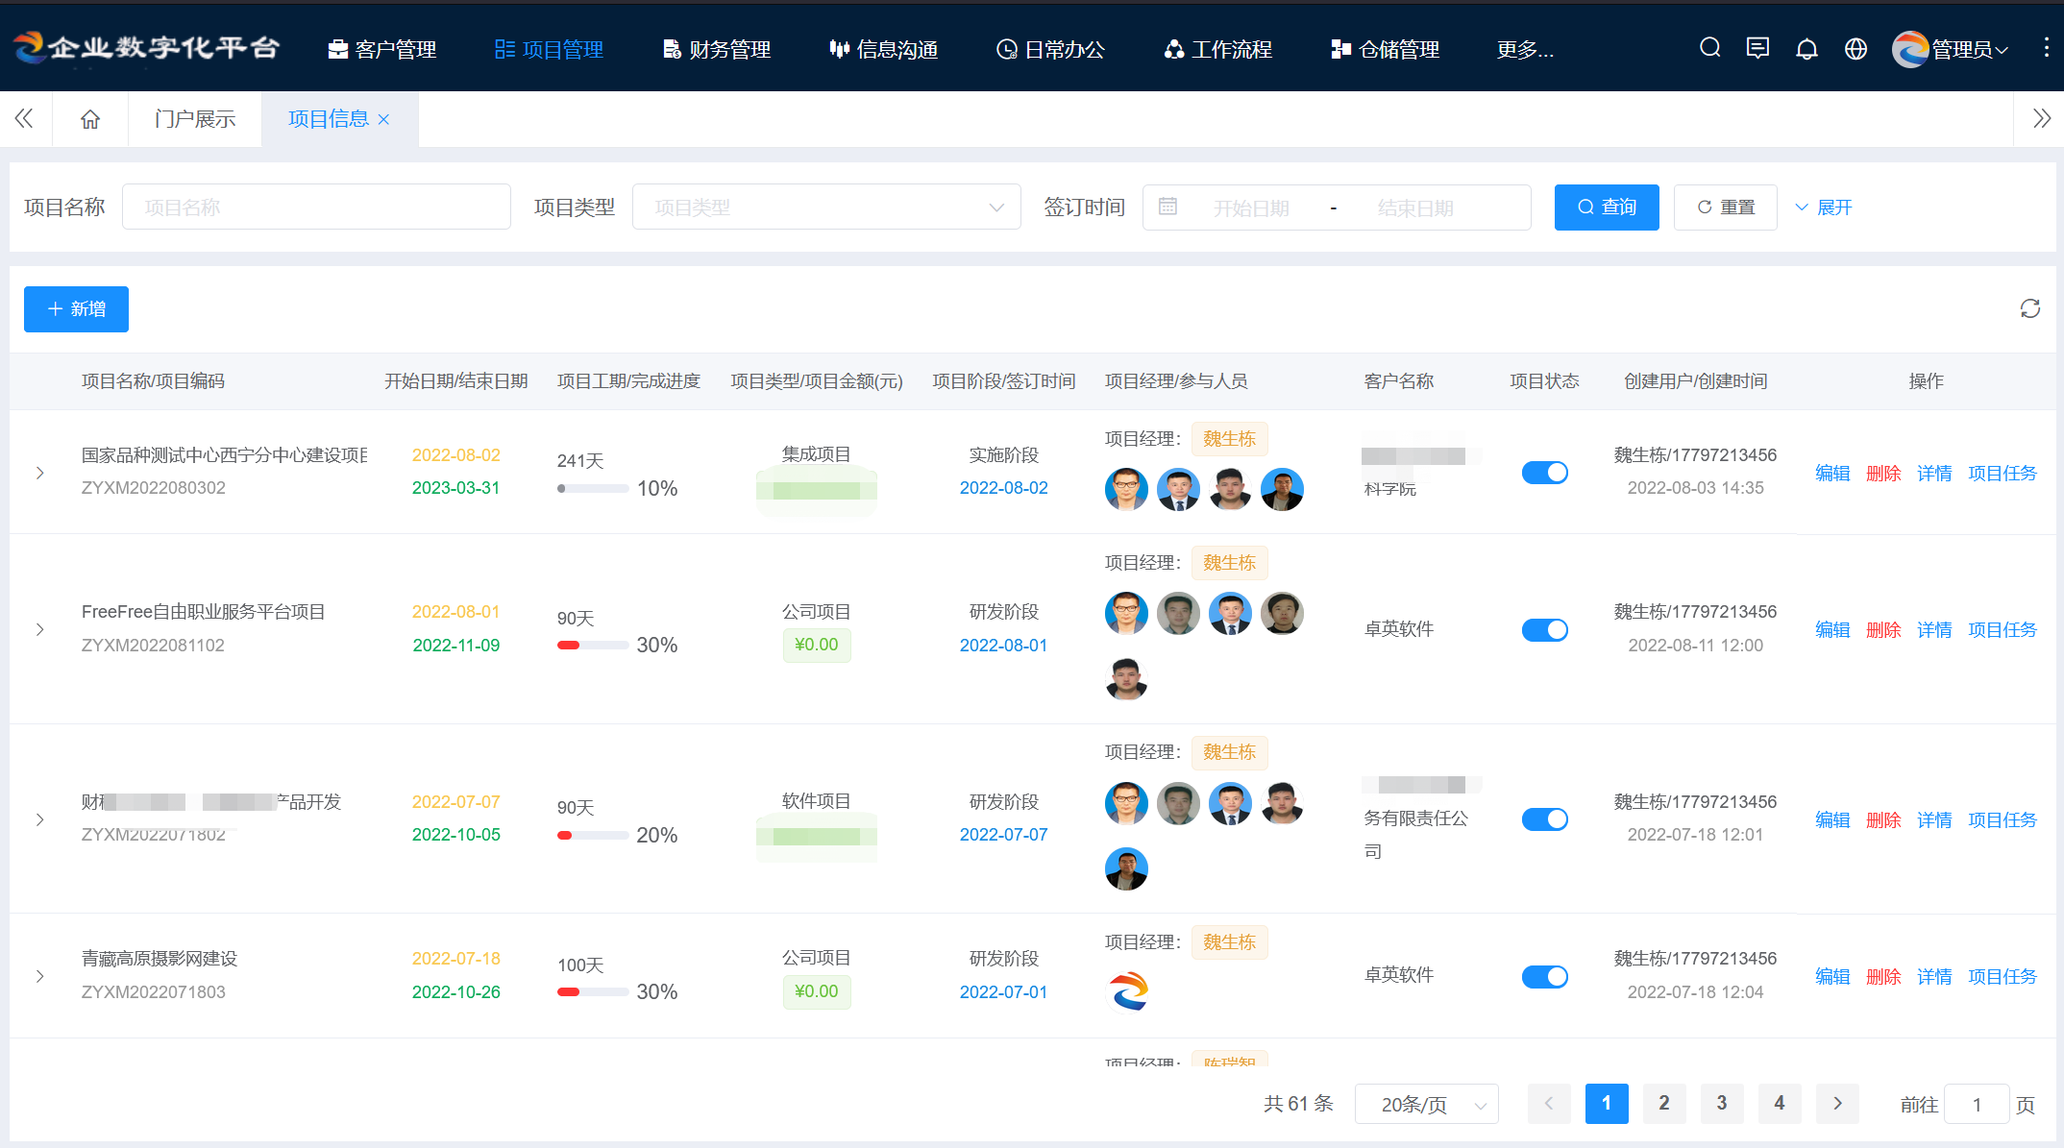This screenshot has width=2064, height=1148.
Task: Disable project status for 青藏高原摄影网建设
Action: pyautogui.click(x=1544, y=976)
